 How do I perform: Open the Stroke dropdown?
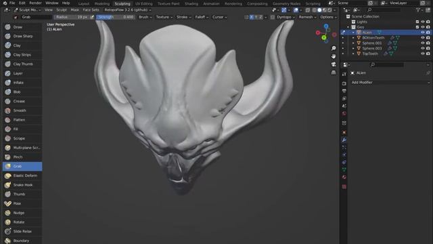(183, 17)
